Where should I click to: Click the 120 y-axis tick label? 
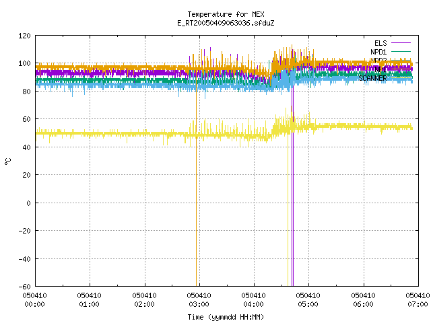24,36
